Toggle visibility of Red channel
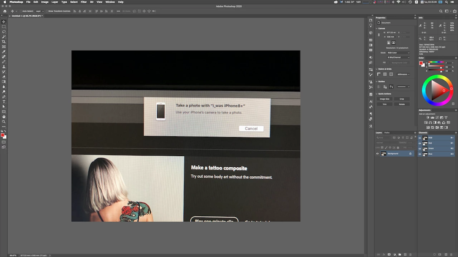This screenshot has height=257, width=458. point(420,143)
